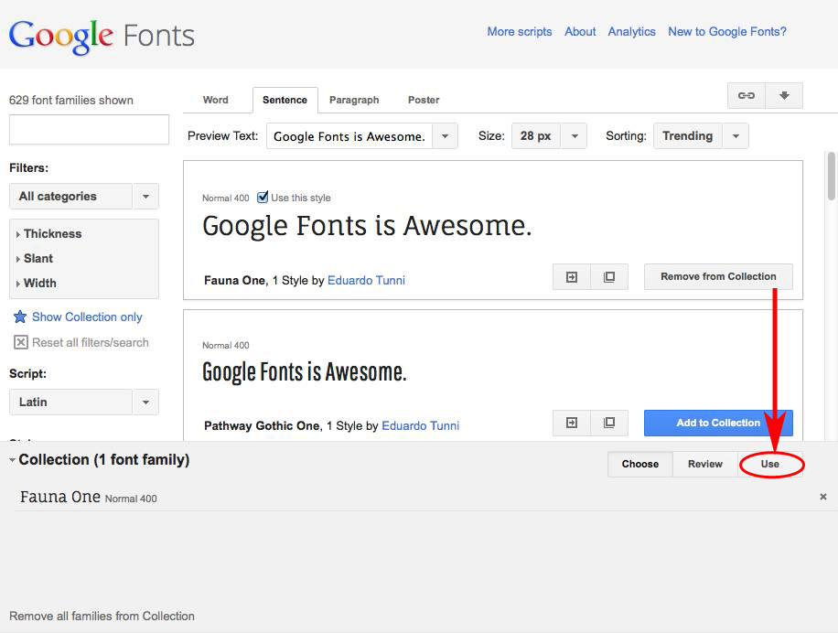Uncheck 'Use this style' checkbox

tap(263, 197)
